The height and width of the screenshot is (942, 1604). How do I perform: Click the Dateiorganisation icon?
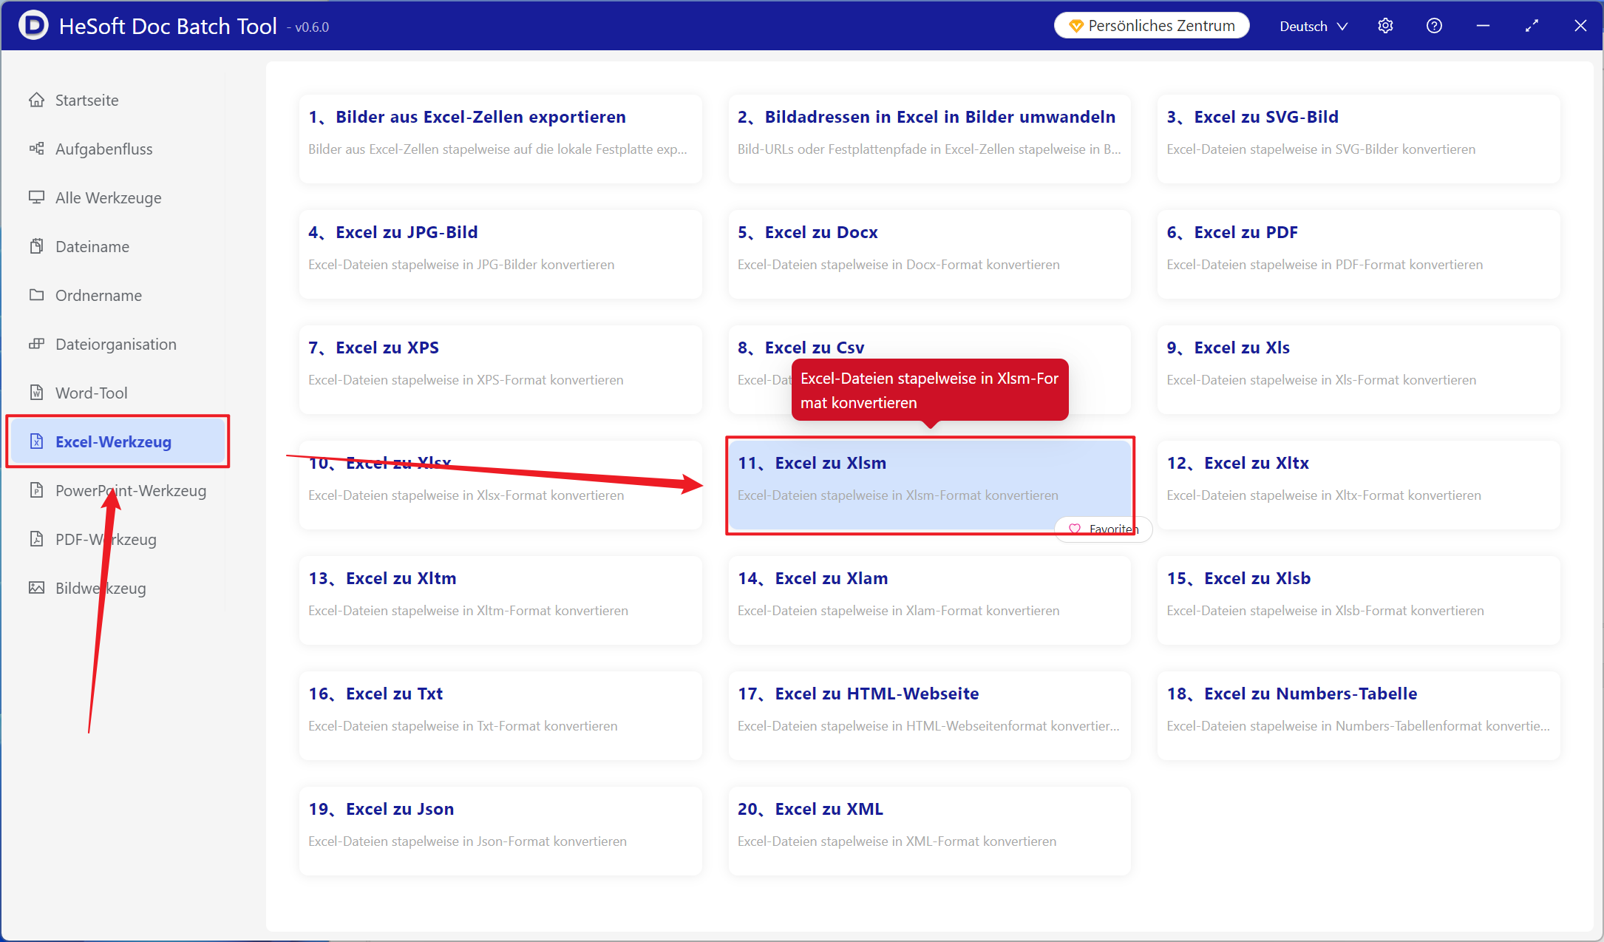36,344
